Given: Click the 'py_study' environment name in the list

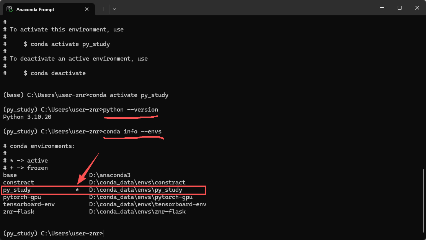Looking at the screenshot, I should (17, 190).
